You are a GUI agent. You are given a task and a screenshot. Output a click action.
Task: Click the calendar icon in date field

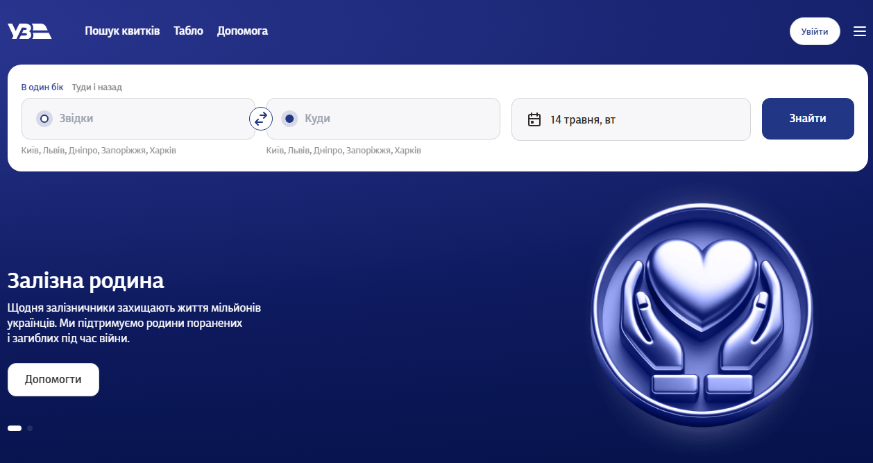click(534, 119)
